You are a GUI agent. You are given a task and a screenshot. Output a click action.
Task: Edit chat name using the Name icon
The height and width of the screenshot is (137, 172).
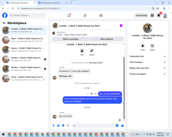pyautogui.click(x=92, y=51)
